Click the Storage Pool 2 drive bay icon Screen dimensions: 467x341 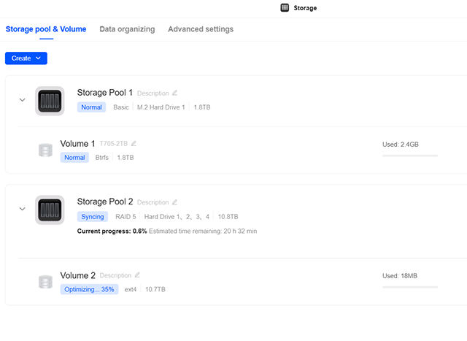coord(50,210)
